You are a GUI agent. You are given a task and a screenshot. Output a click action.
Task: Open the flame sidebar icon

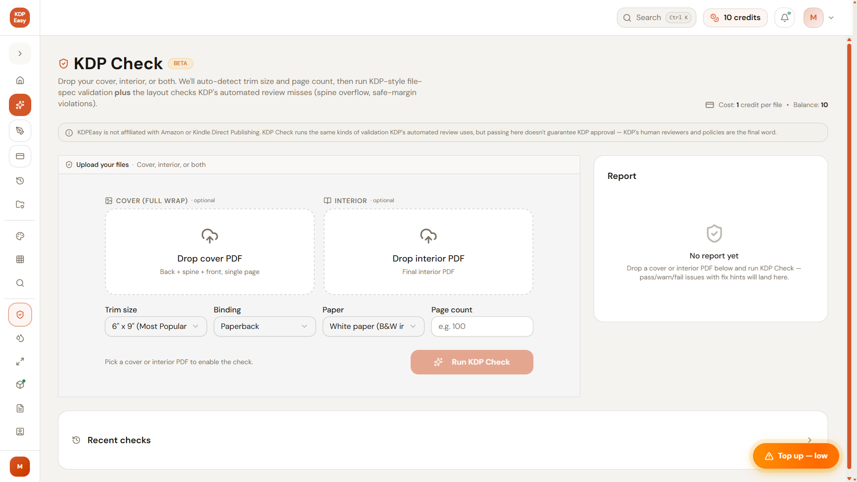point(20,338)
